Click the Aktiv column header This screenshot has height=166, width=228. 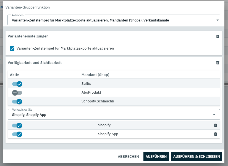pyautogui.click(x=14, y=75)
